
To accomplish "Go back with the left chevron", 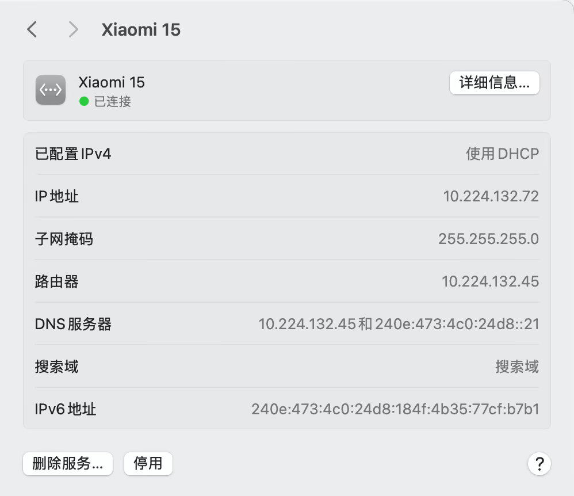I will 32,29.
